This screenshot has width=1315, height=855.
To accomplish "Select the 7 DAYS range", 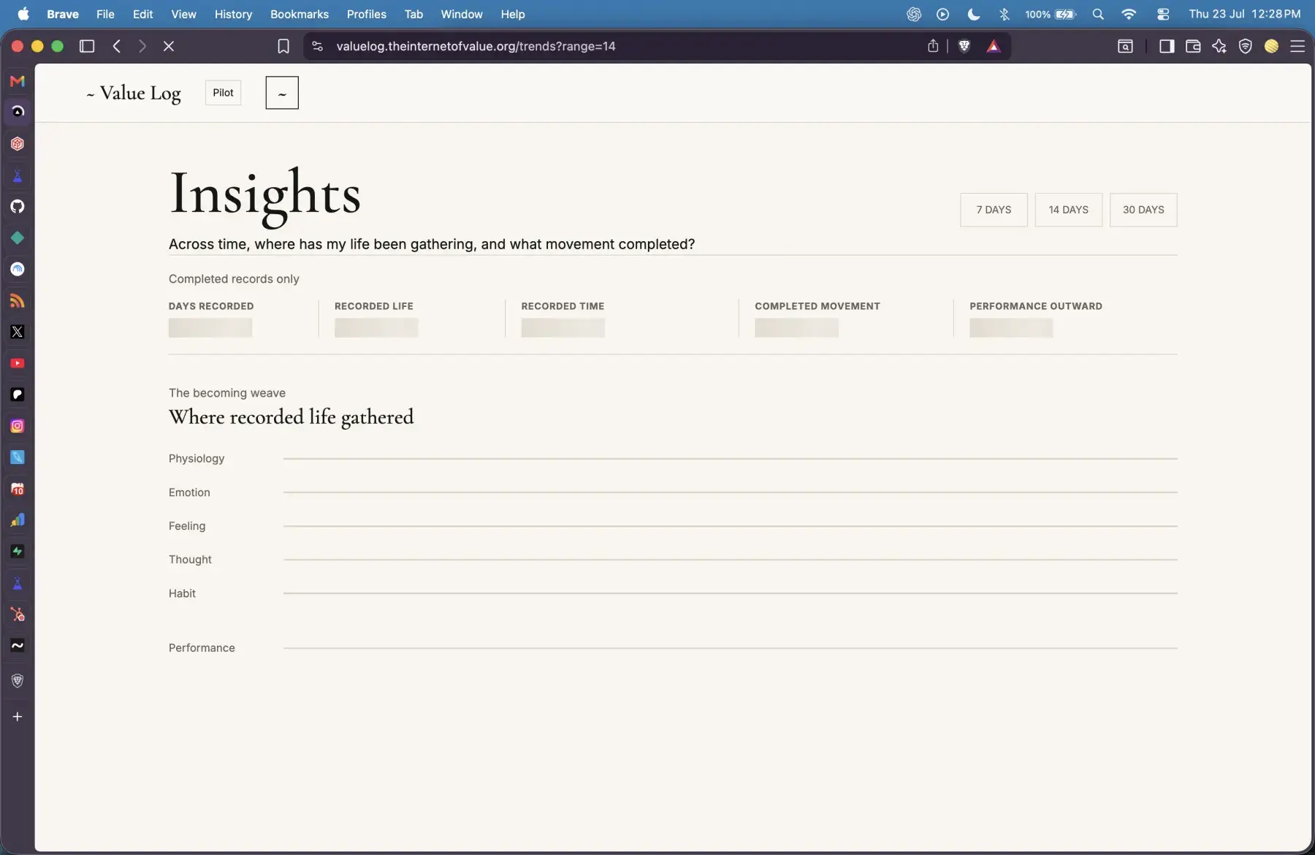I will (994, 210).
